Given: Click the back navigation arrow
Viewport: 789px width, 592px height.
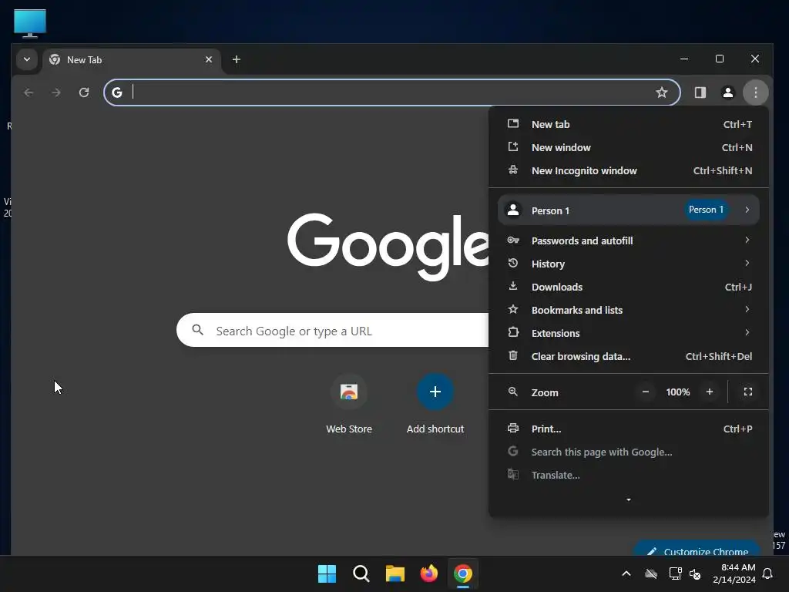Looking at the screenshot, I should tap(29, 92).
